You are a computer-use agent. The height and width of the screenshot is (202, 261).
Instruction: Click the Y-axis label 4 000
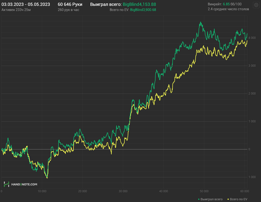tap(252, 38)
